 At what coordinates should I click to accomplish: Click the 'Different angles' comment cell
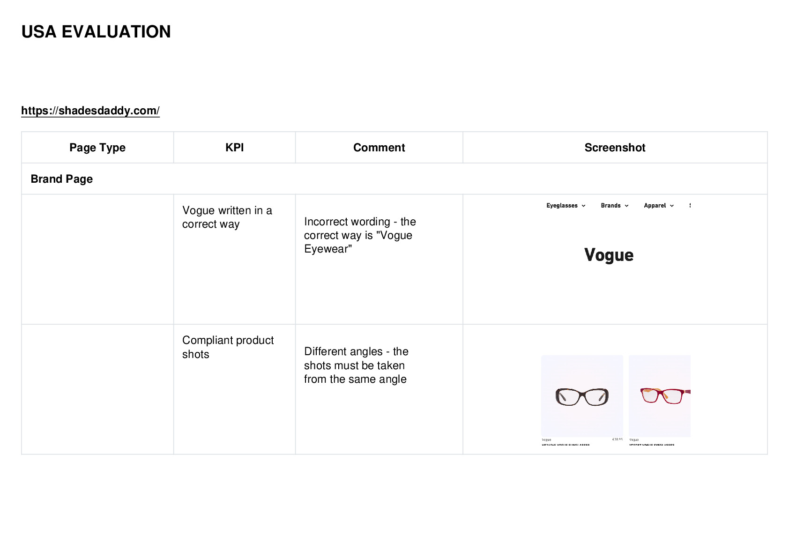pyautogui.click(x=379, y=389)
